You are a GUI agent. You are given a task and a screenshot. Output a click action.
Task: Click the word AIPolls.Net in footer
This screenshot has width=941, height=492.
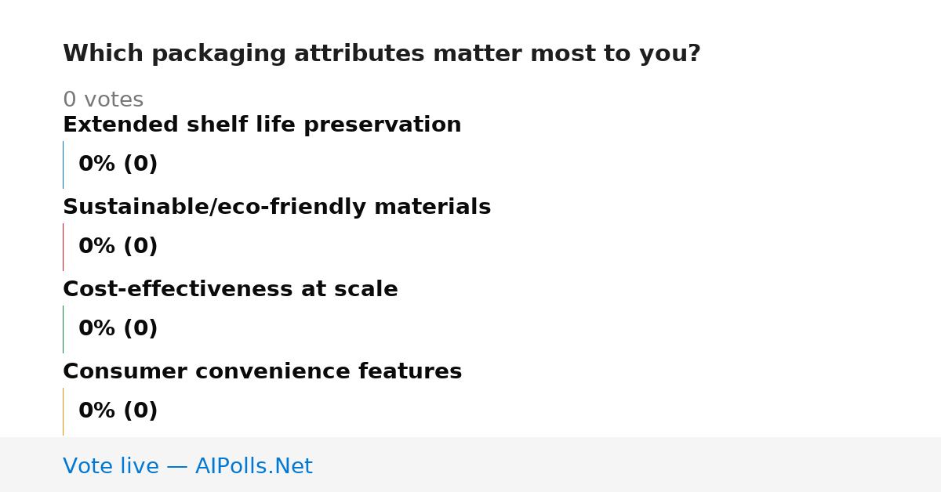pos(253,466)
